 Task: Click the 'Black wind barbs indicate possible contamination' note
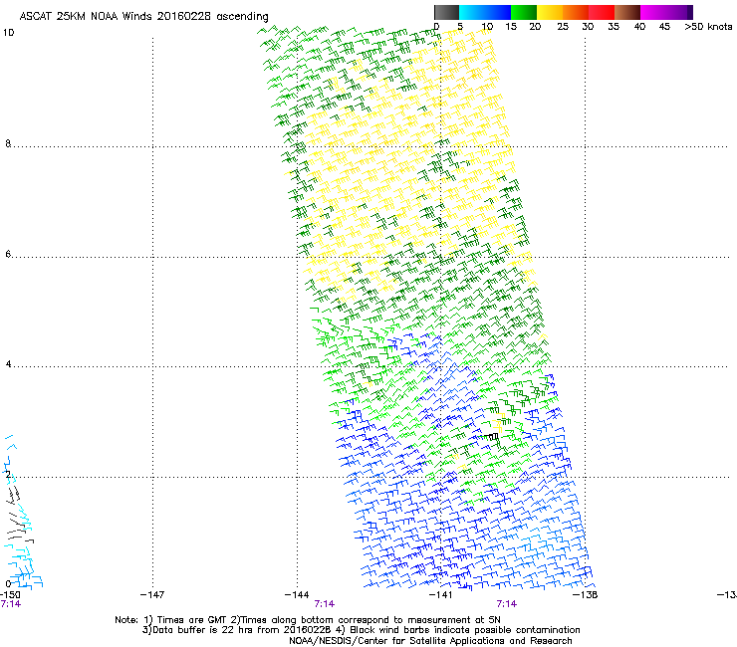coord(465,630)
